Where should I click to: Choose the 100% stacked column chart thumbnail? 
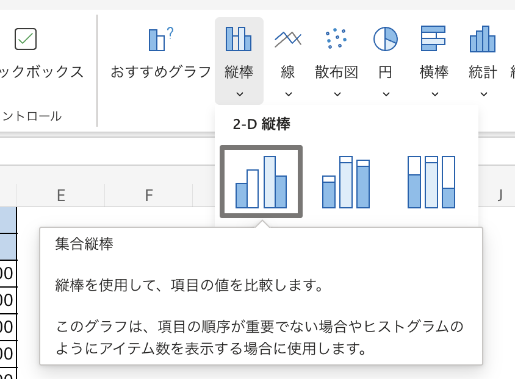(x=432, y=182)
